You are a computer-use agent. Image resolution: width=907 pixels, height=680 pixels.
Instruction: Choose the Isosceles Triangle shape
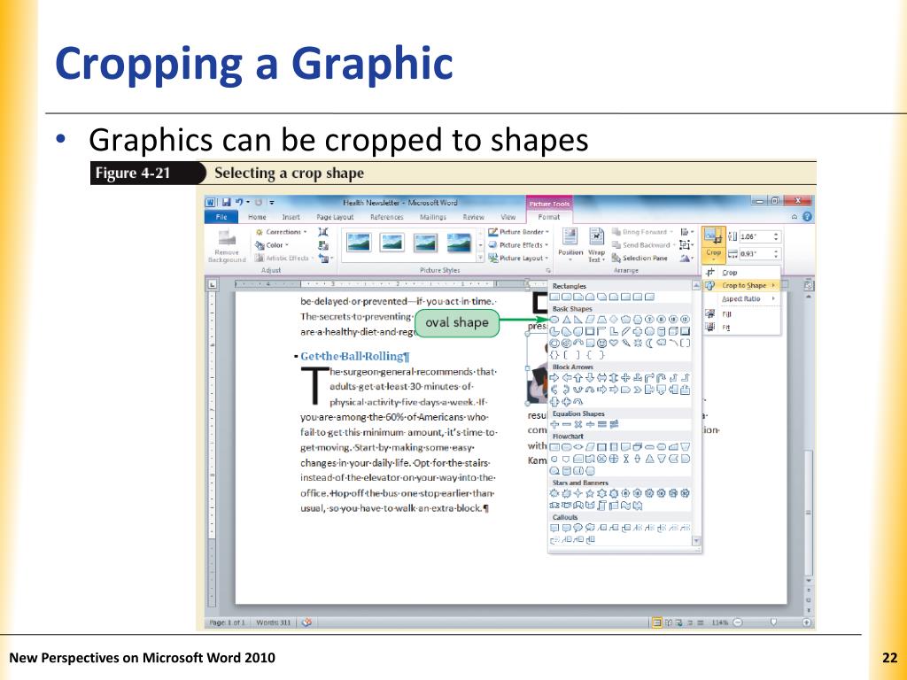tap(567, 319)
